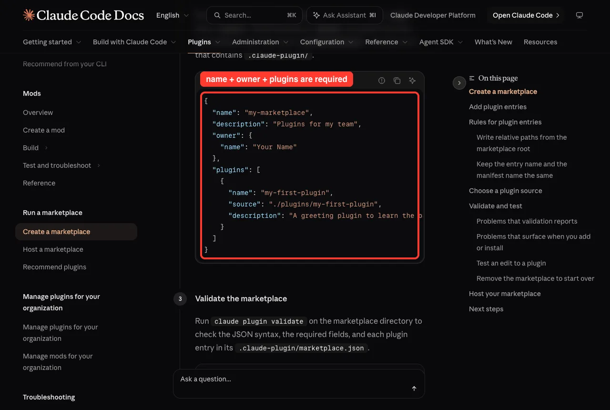
Task: Open the Resources tab
Action: pyautogui.click(x=540, y=42)
